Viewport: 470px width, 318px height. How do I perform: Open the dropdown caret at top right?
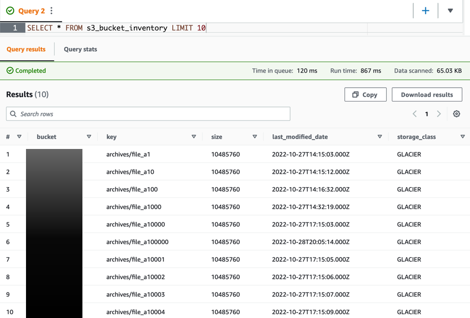pos(450,10)
